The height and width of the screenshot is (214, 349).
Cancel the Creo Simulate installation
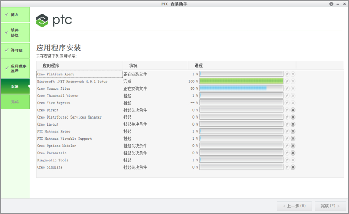293,167
